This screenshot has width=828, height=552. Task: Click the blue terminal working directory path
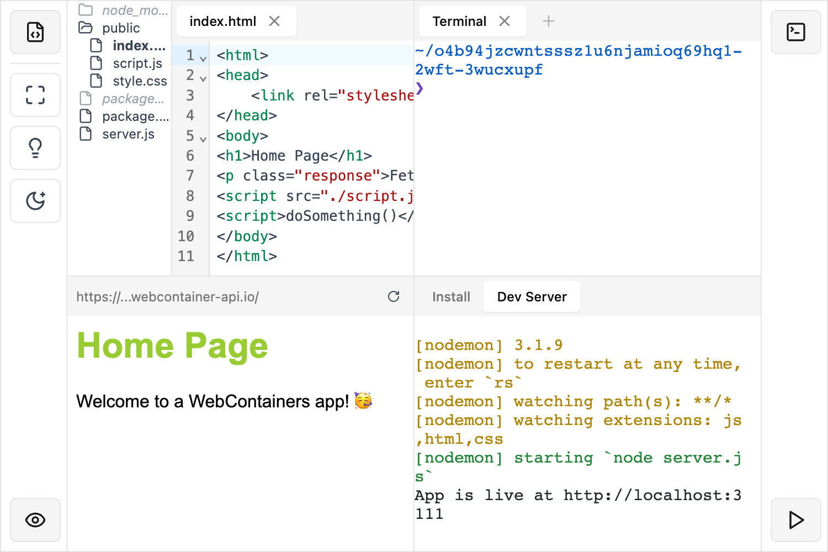point(578,60)
